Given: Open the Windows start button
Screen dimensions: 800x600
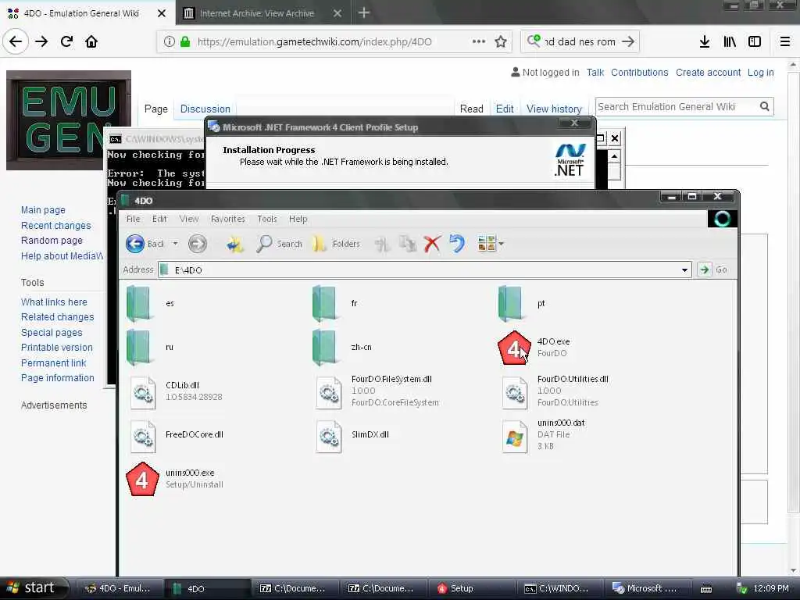Looking at the screenshot, I should [33, 588].
